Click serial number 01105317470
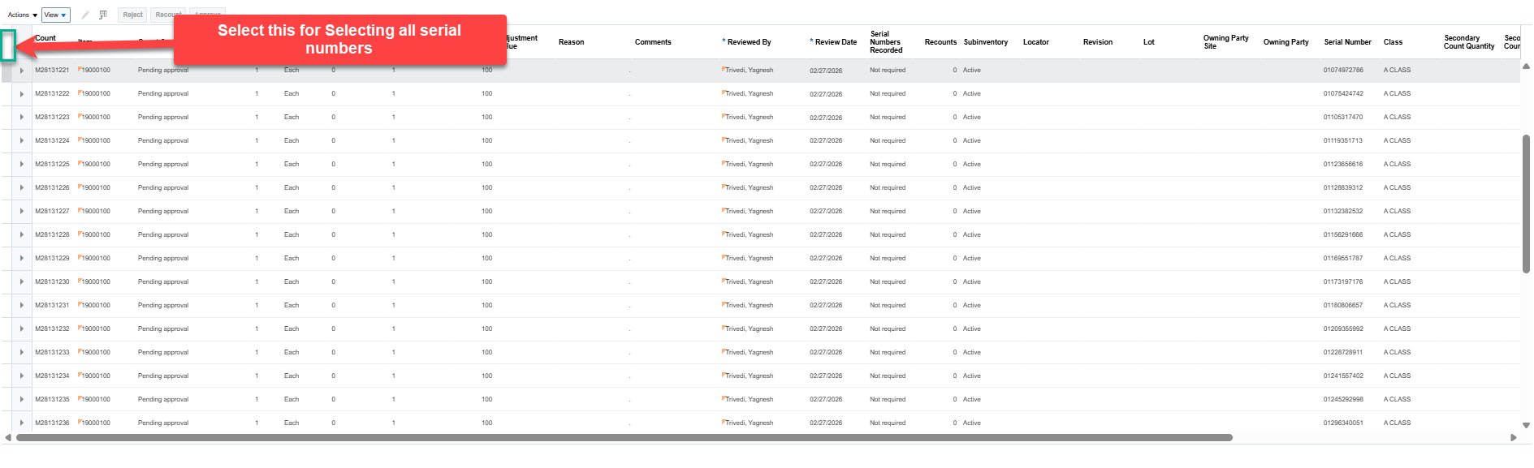 [1343, 118]
